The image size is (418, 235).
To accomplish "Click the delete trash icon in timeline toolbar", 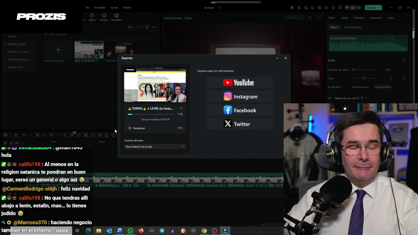I will pyautogui.click(x=38, y=135).
